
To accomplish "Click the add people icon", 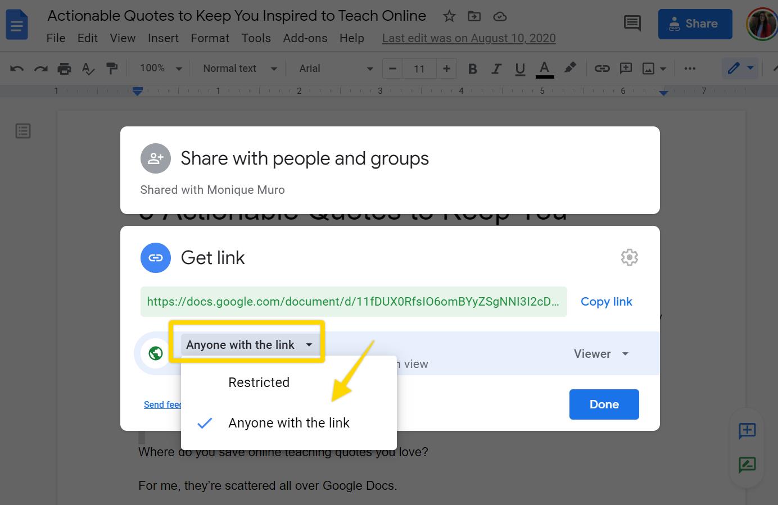I will tap(156, 158).
